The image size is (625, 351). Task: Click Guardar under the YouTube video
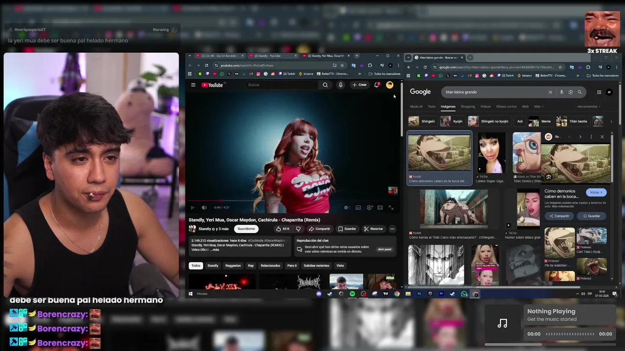[x=347, y=229]
